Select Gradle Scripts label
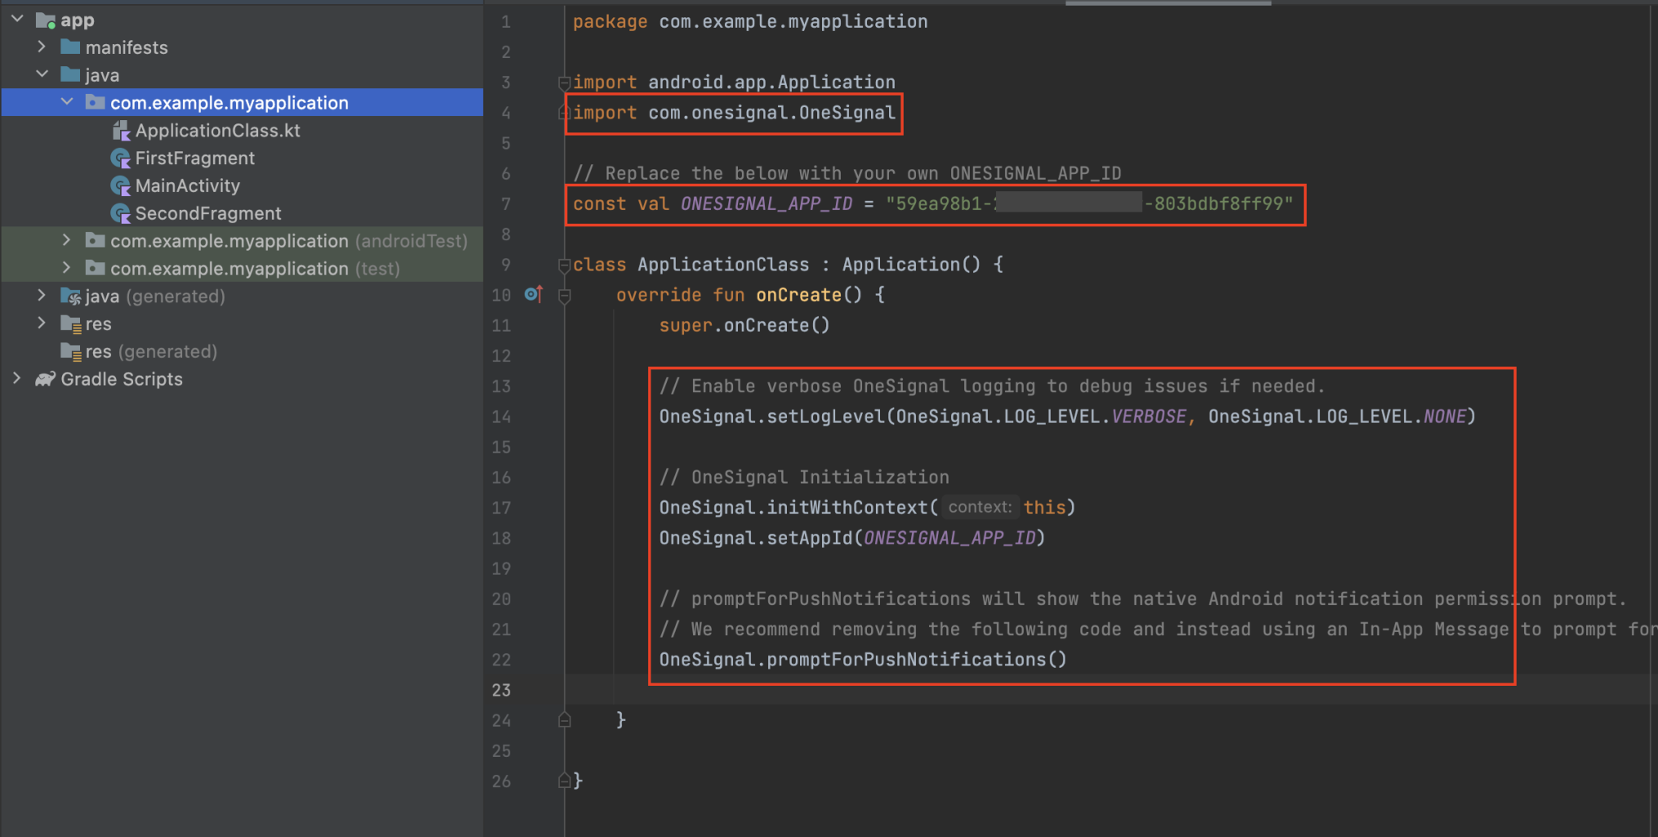Viewport: 1658px width, 837px height. [x=122, y=378]
